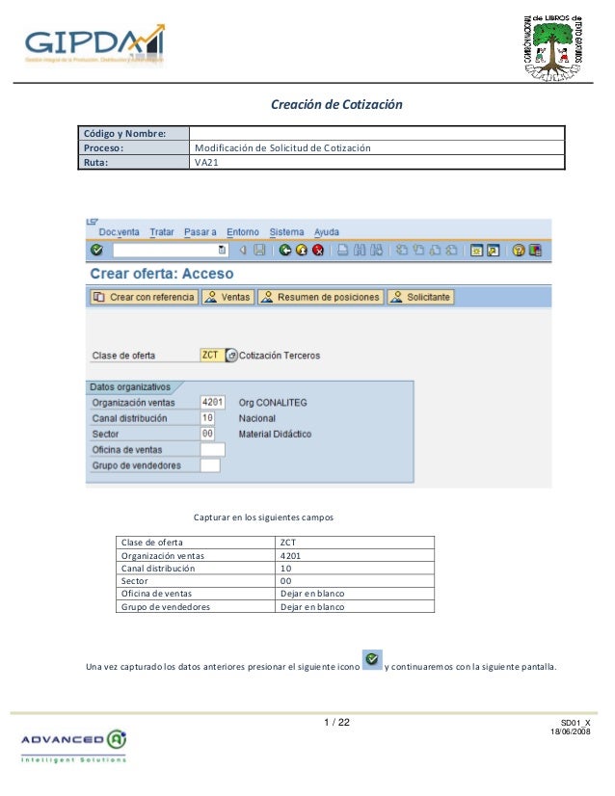Open the Entorno menu
615x796 pixels.
point(243,232)
